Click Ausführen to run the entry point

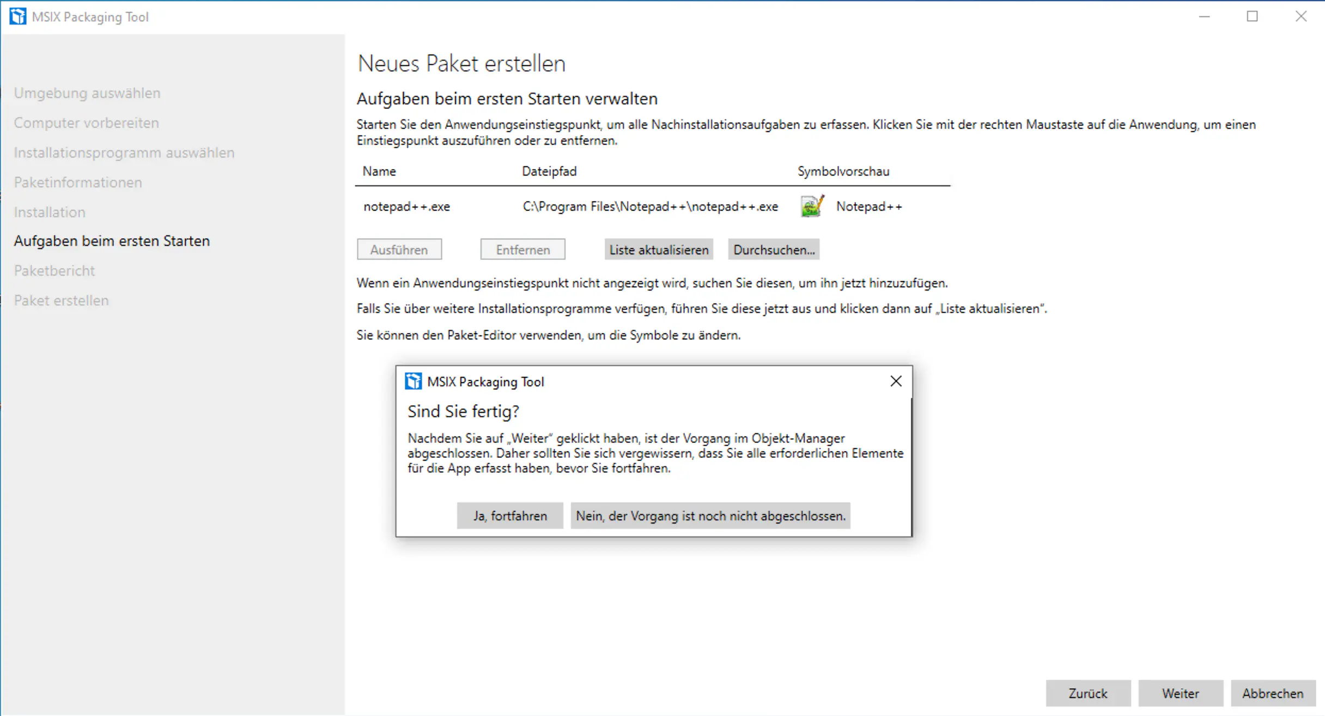pyautogui.click(x=399, y=249)
